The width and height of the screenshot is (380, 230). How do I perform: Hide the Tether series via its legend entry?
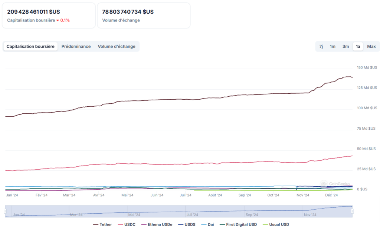click(x=101, y=224)
